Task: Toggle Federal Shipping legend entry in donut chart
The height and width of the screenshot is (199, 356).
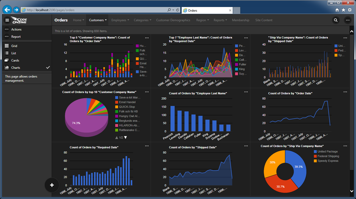Action: pos(328,156)
